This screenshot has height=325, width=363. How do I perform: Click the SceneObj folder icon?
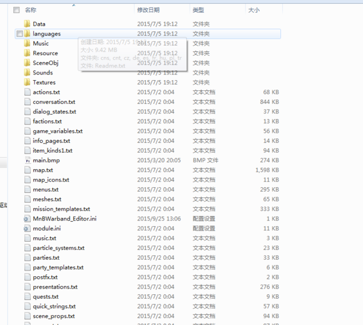pyautogui.click(x=27, y=63)
